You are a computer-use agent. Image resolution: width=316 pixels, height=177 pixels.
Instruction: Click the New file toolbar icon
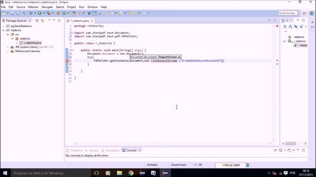3,13
